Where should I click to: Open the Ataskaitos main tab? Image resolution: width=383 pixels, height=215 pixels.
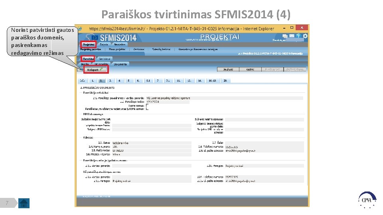pyautogui.click(x=120, y=45)
